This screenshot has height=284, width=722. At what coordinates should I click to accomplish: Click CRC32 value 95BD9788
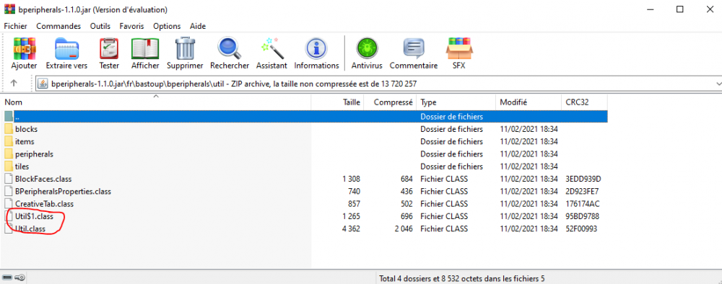tap(583, 216)
